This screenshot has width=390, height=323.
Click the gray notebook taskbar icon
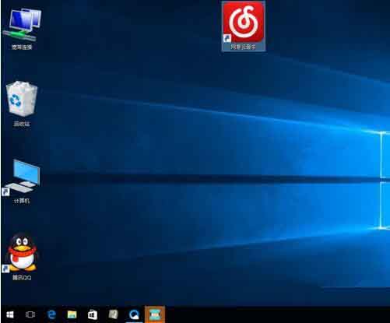click(x=113, y=314)
